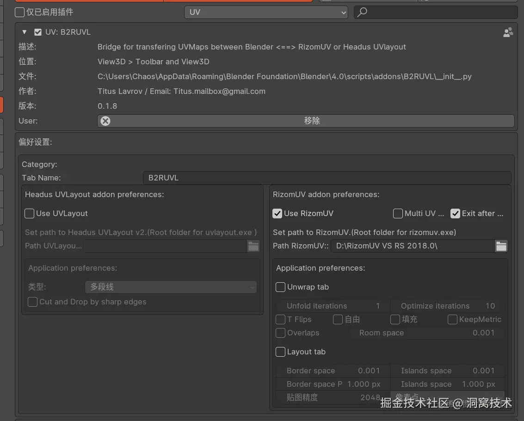Open folder browser for Path RizomUV
Image resolution: width=524 pixels, height=421 pixels.
click(501, 246)
